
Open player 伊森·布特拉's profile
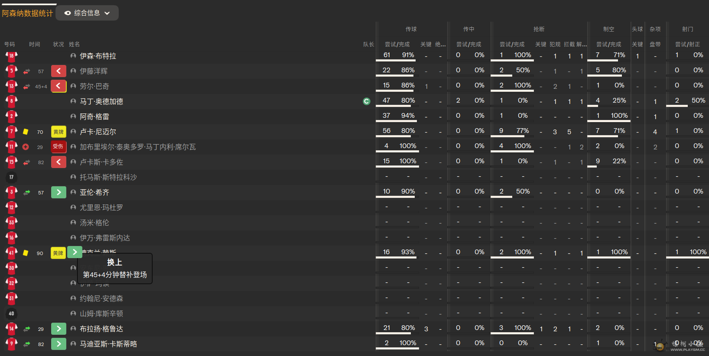[98, 56]
